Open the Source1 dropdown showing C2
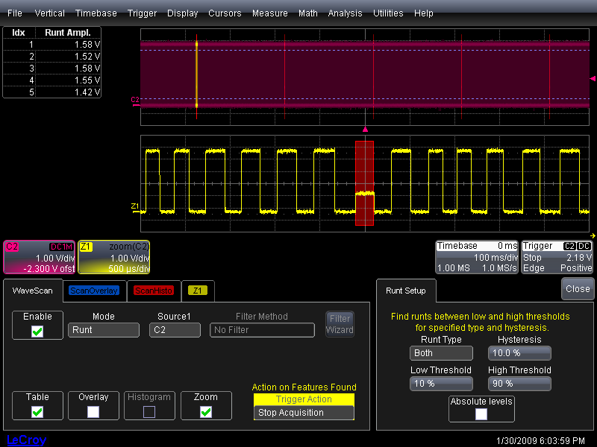The width and height of the screenshot is (597, 447). (x=175, y=330)
